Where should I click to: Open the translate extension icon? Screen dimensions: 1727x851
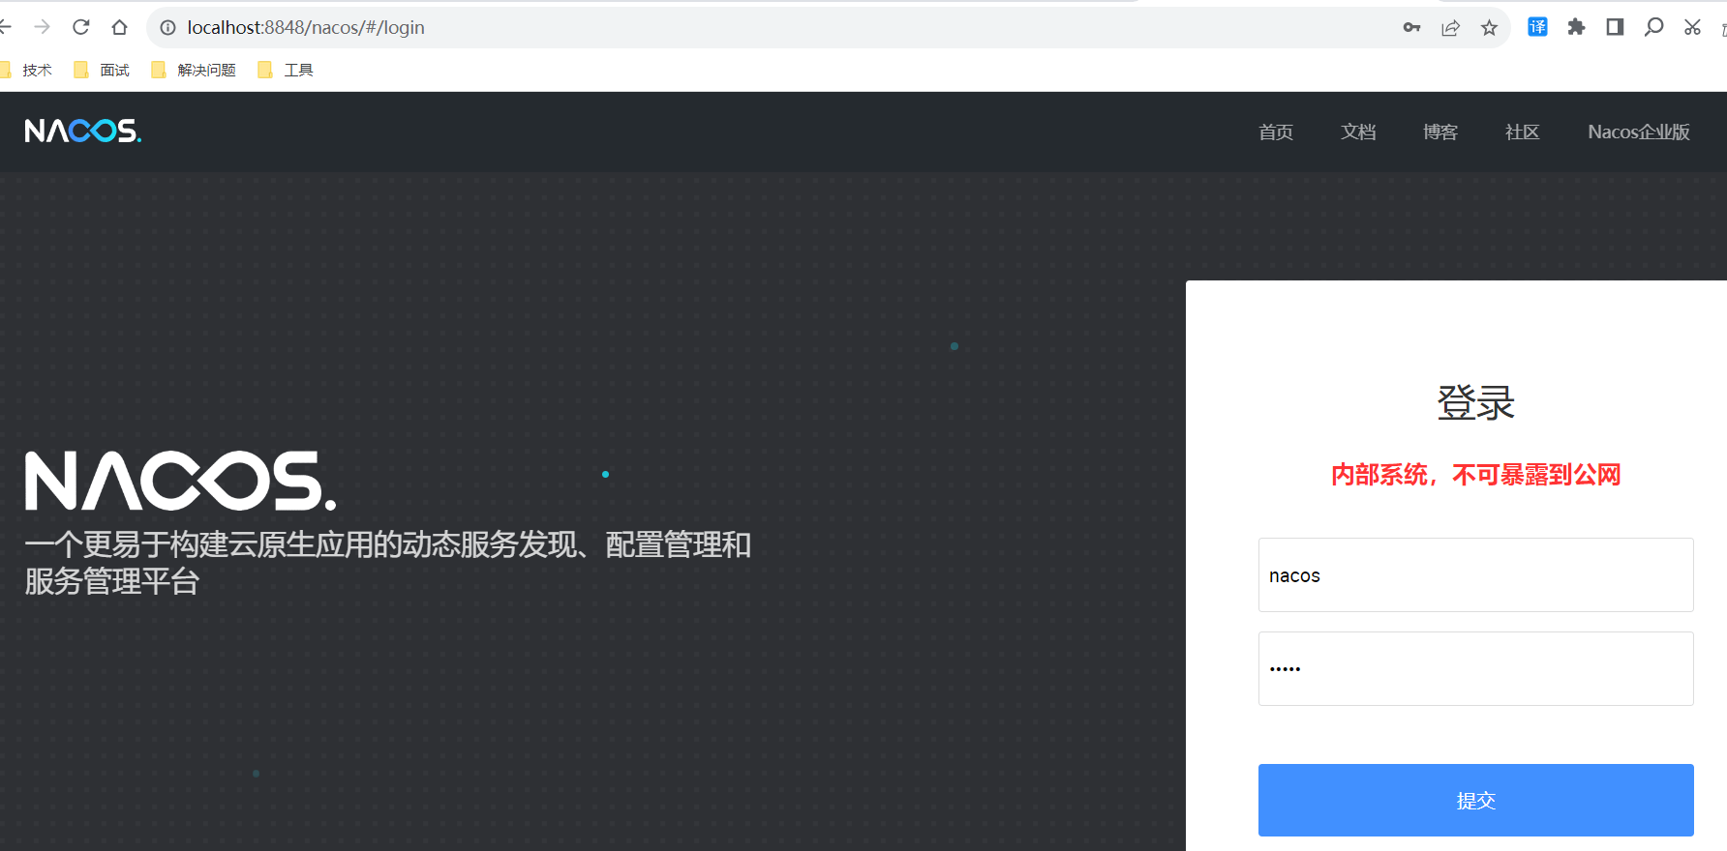pyautogui.click(x=1537, y=27)
